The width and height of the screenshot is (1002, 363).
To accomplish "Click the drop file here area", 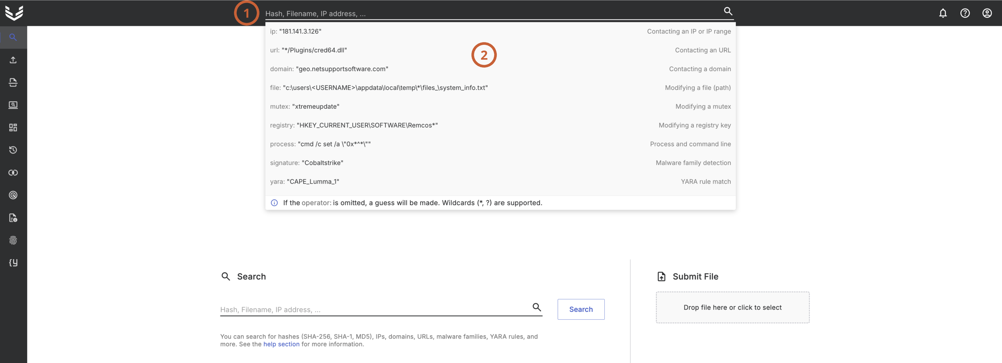I will click(x=732, y=308).
